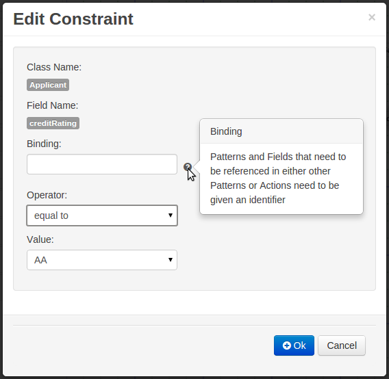The height and width of the screenshot is (379, 389).
Task: Click the Operator dropdown arrow
Action: point(171,215)
